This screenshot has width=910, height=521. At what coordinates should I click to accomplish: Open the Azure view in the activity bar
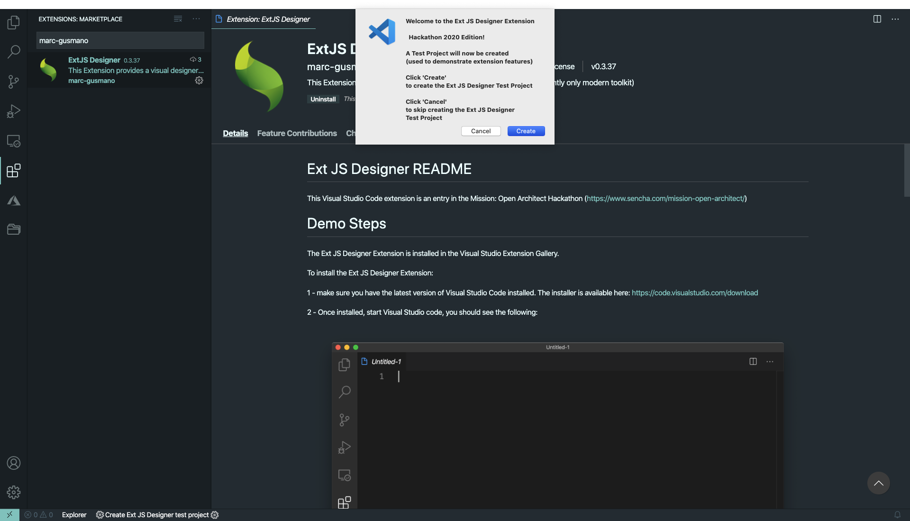click(14, 201)
